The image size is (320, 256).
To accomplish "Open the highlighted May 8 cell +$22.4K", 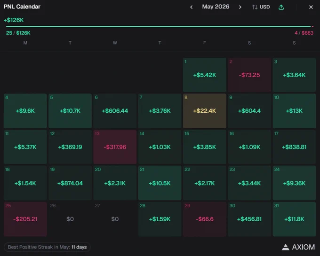I will [x=205, y=111].
